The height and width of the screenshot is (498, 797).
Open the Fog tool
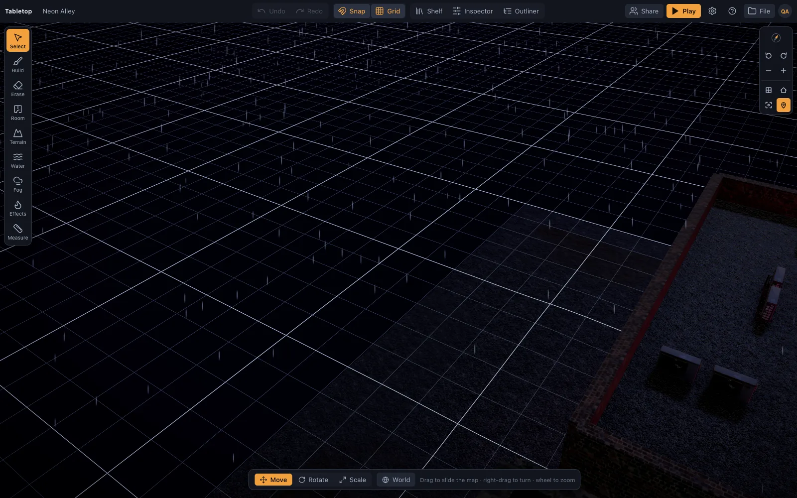point(18,184)
